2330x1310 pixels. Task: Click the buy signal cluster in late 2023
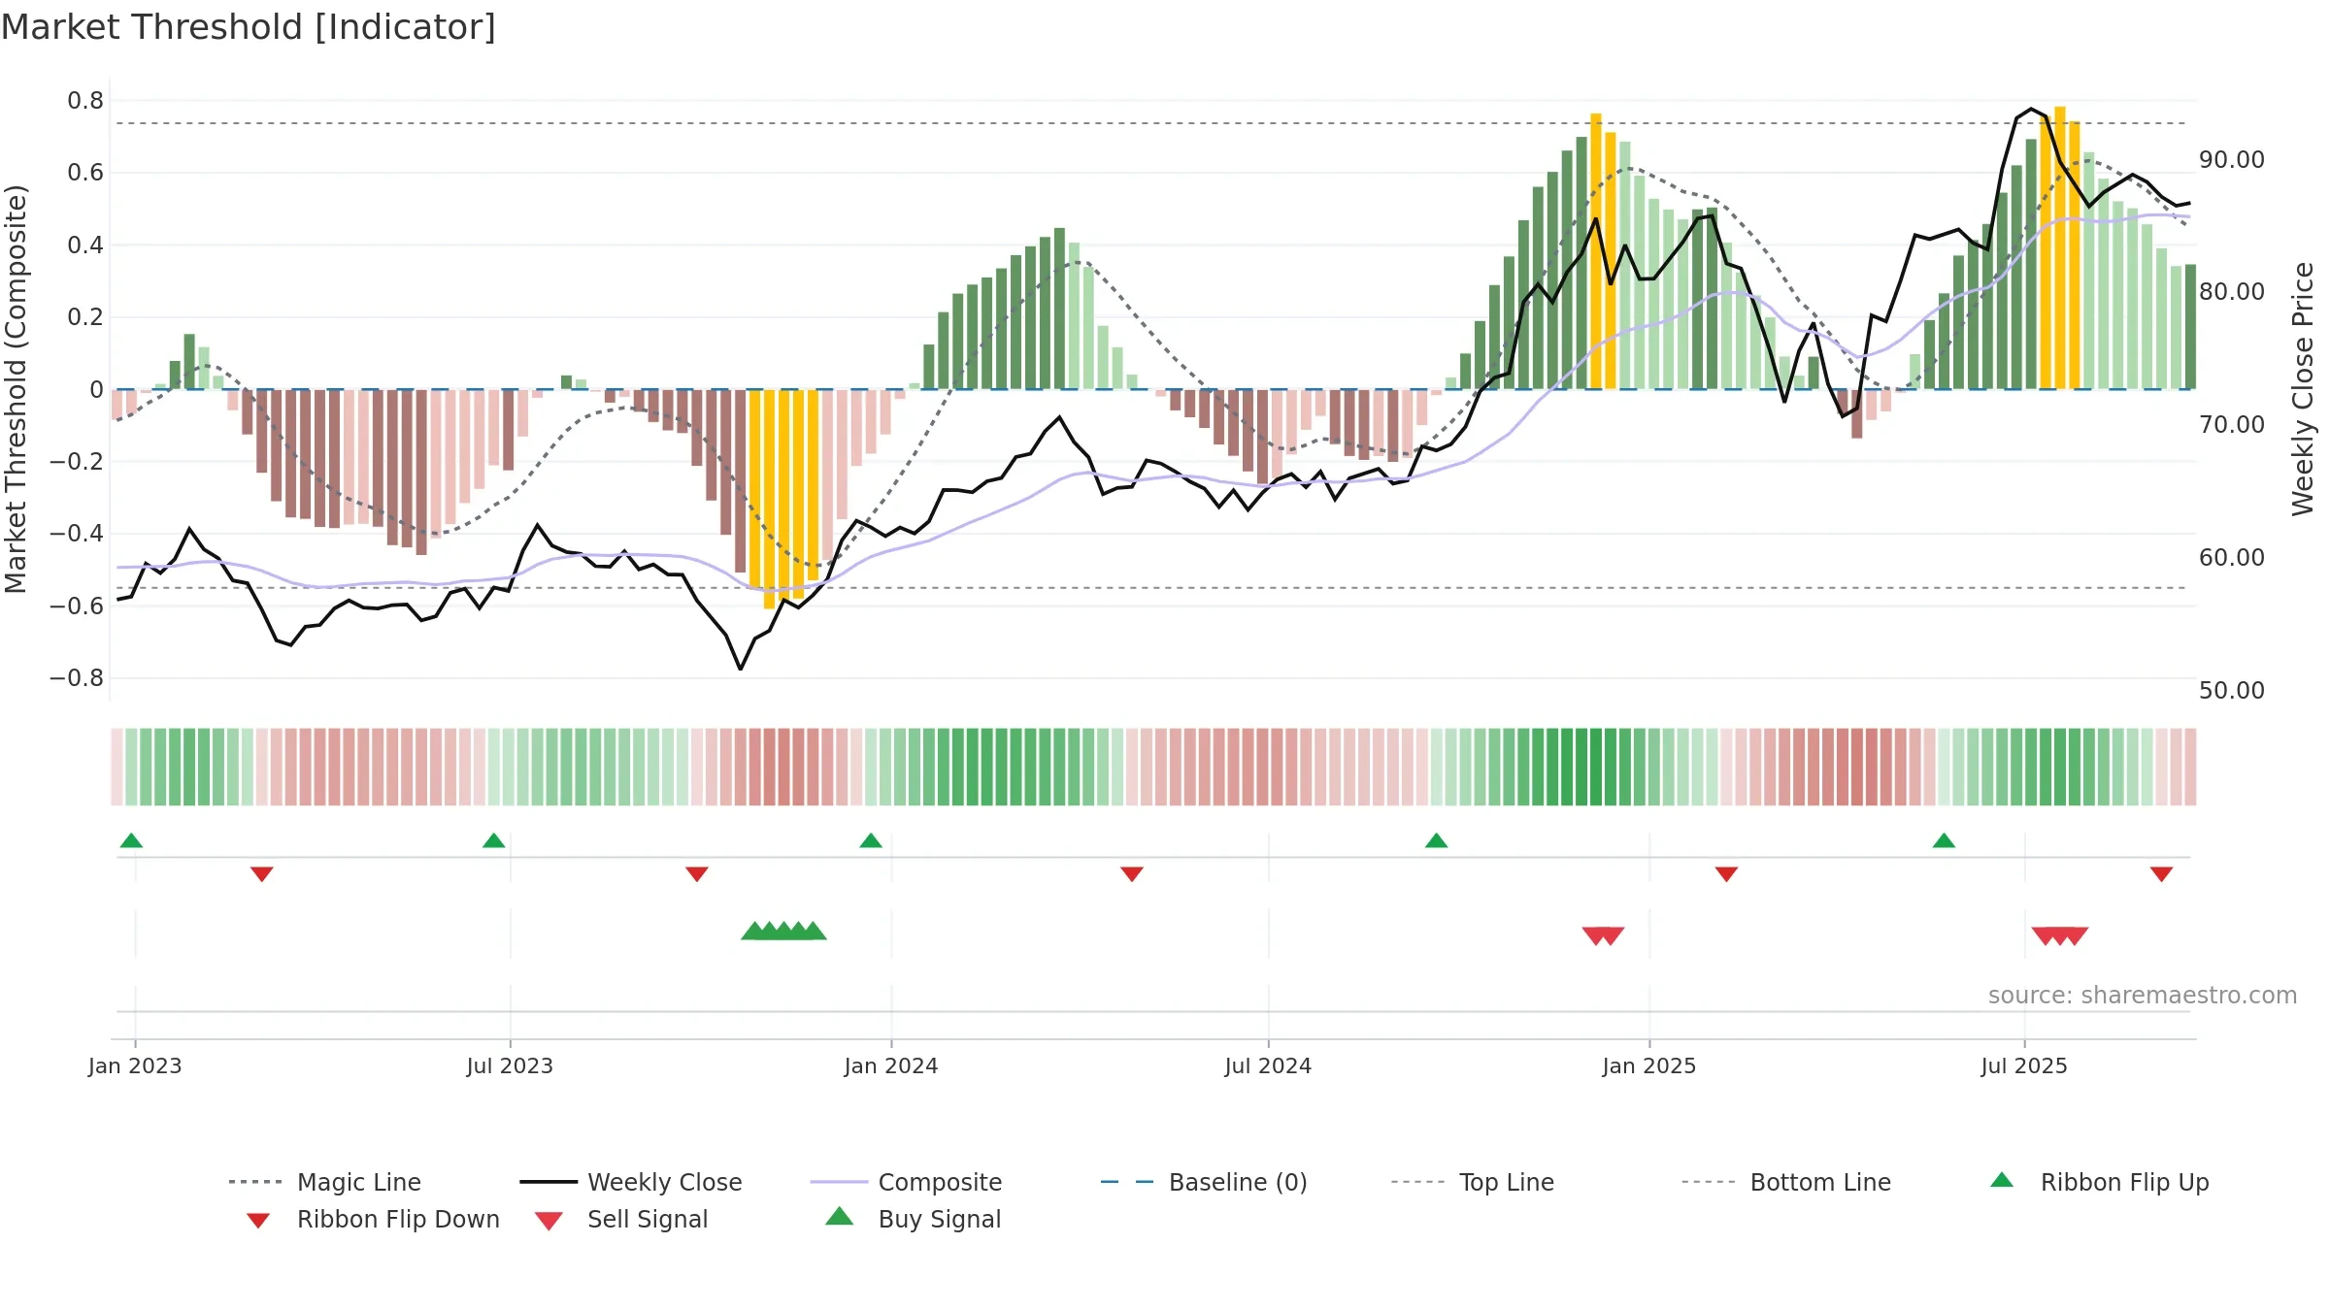(x=783, y=931)
